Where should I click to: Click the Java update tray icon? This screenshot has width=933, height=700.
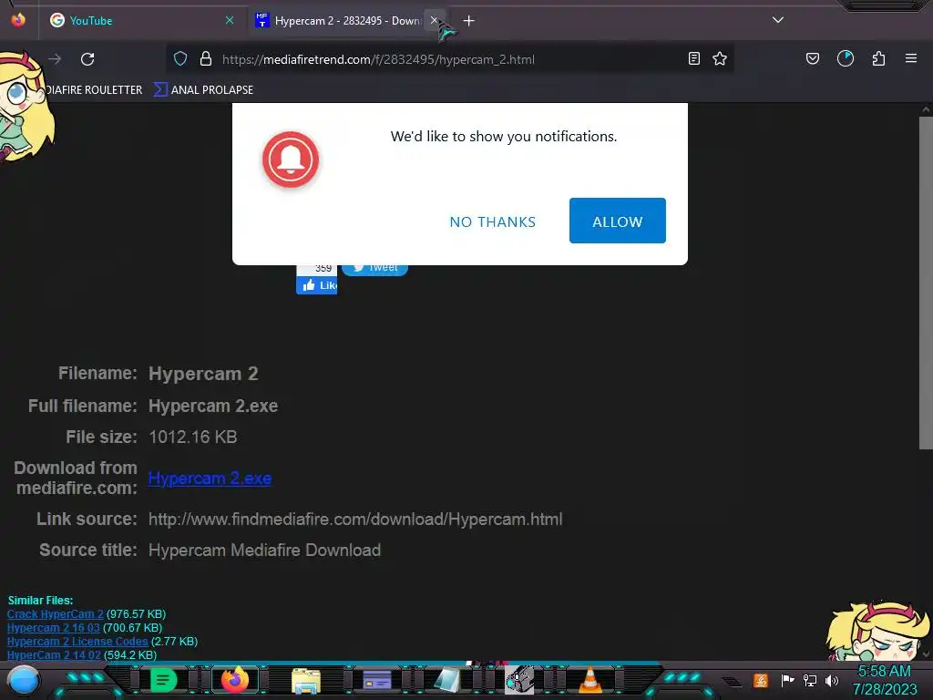(x=761, y=680)
